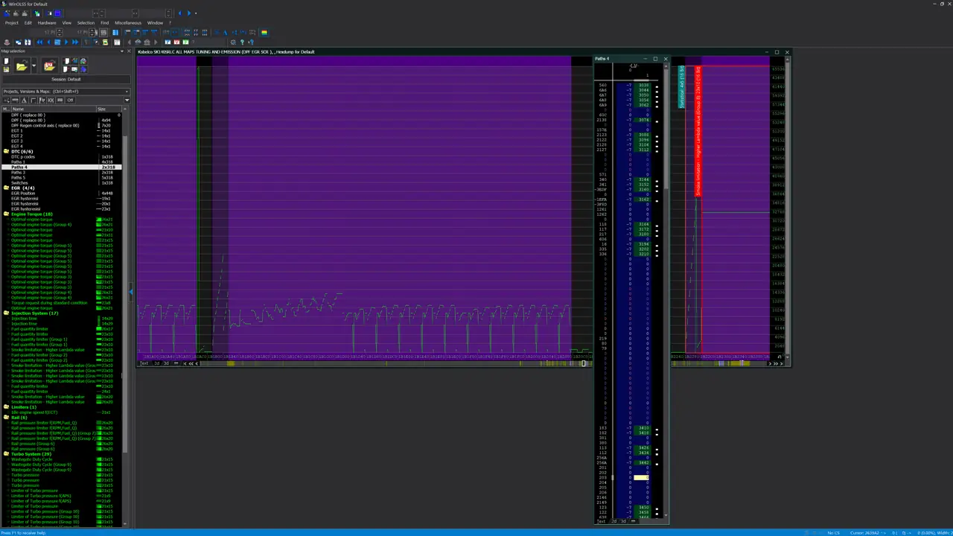Click the delta triangle icon in map filter bar
Viewport: 953px width, 536px height.
pos(24,100)
